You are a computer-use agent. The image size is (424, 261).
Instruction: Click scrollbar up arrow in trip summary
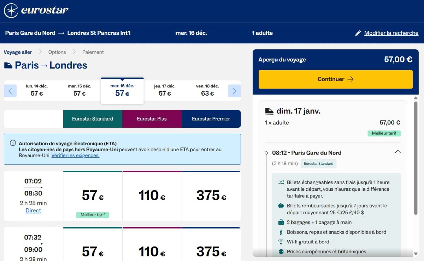[x=416, y=98]
